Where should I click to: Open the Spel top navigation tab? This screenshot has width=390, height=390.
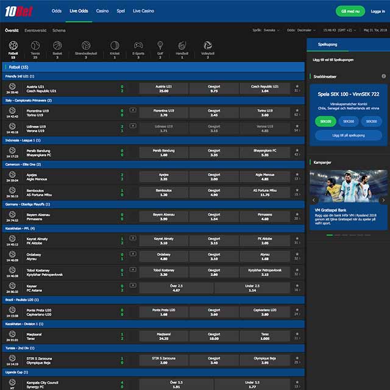121,11
